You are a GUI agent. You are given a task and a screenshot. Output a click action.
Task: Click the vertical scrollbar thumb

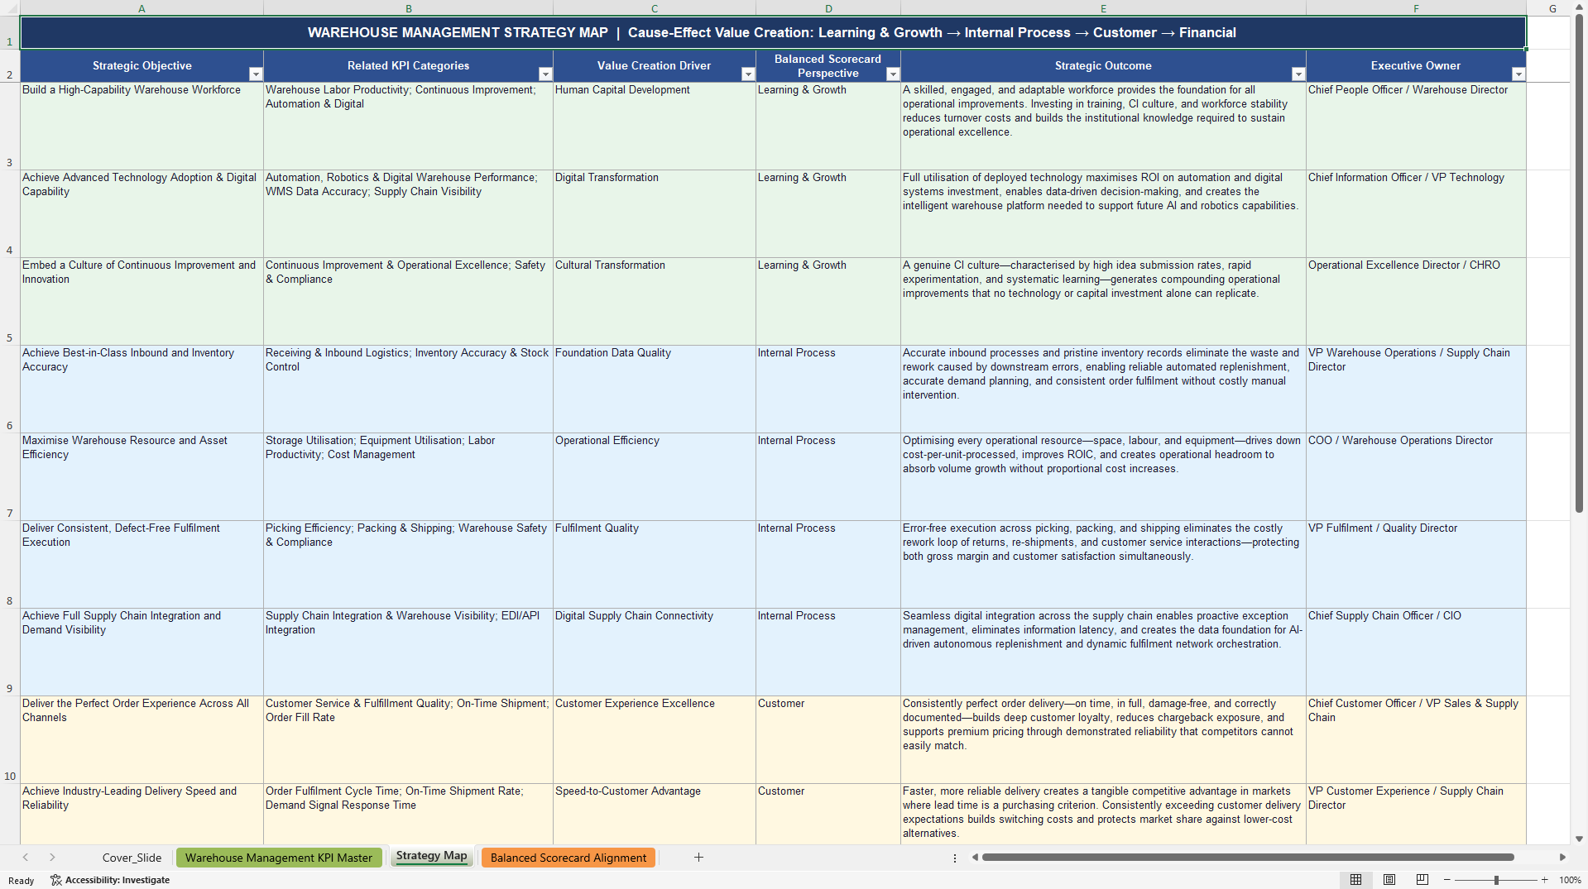pos(1579,264)
